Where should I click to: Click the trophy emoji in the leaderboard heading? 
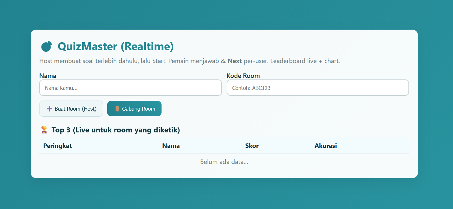(44, 130)
